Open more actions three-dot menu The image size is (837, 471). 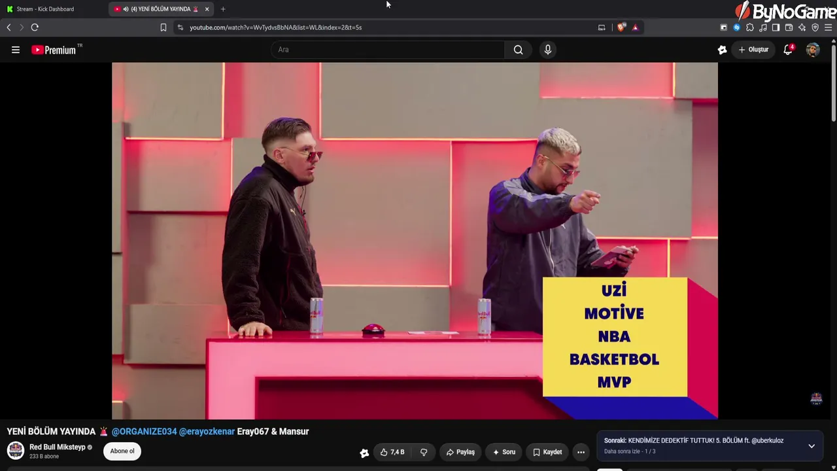(581, 452)
